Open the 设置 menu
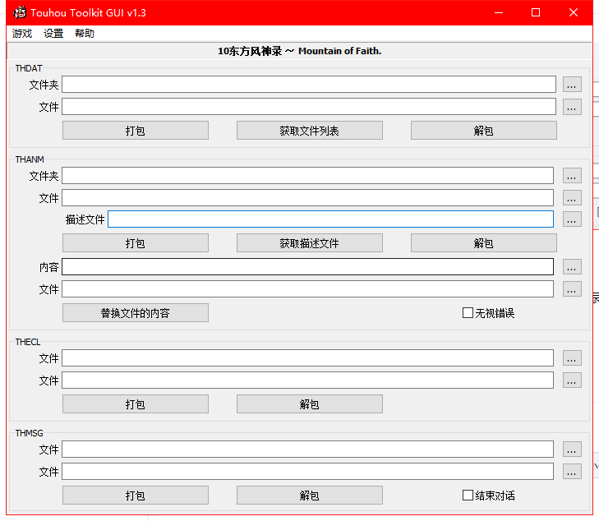This screenshot has width=599, height=521. click(x=53, y=34)
